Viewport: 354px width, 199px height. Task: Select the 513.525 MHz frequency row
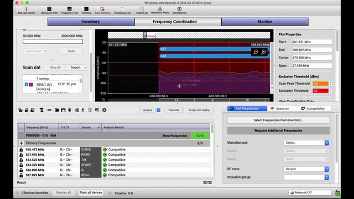click(x=114, y=160)
